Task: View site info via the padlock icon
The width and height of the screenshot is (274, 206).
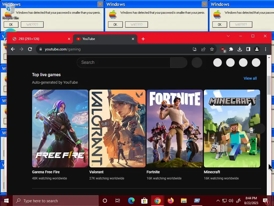Action: point(41,49)
